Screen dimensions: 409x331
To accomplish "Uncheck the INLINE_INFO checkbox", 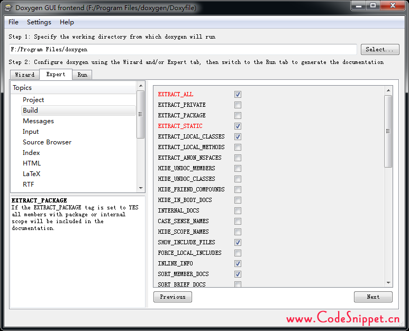I will click(238, 263).
